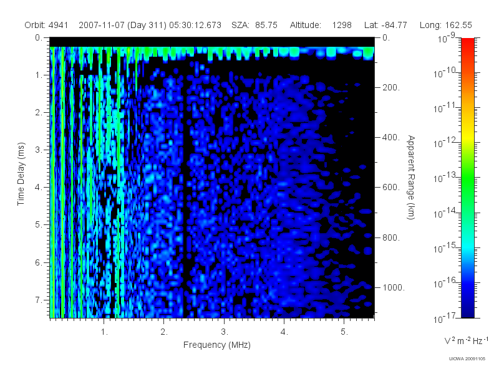Click the 'Long: 162.55' text
Screen dimensions: 499x374
click(445, 25)
